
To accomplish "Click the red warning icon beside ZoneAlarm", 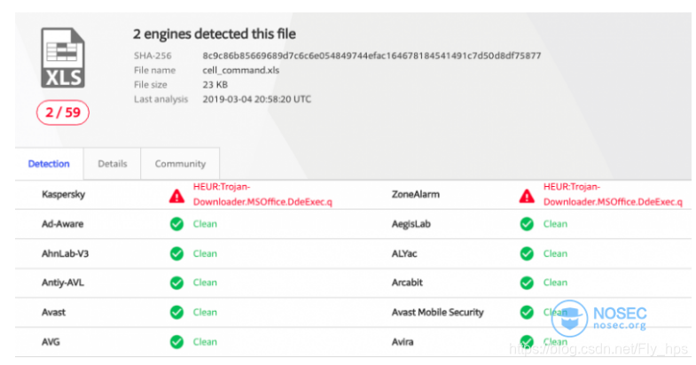I will [x=527, y=196].
